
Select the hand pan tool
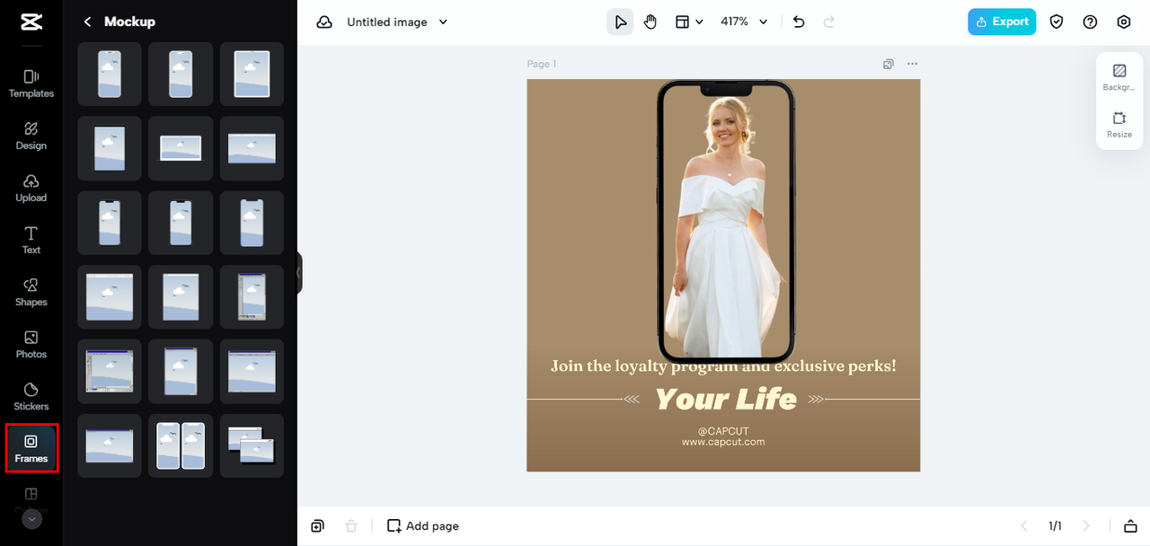point(650,22)
